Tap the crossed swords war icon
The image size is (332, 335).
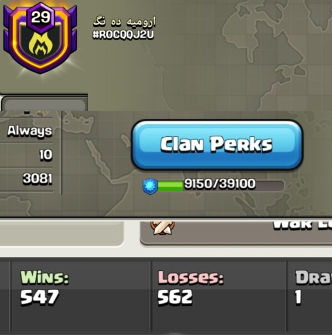coord(162,228)
